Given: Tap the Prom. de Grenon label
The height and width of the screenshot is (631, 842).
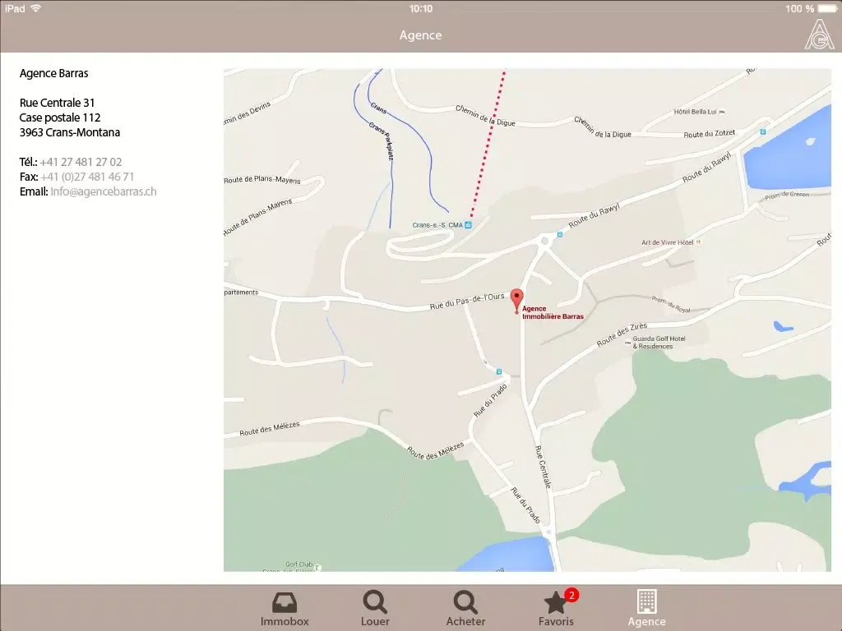Looking at the screenshot, I should click(x=787, y=195).
